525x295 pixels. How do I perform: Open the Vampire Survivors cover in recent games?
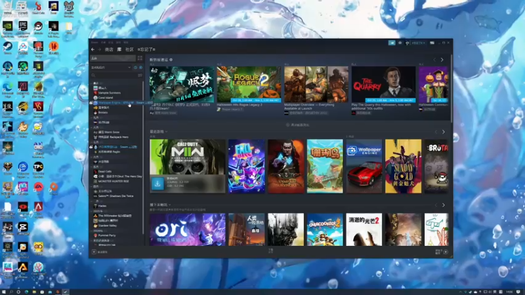pyautogui.click(x=285, y=167)
